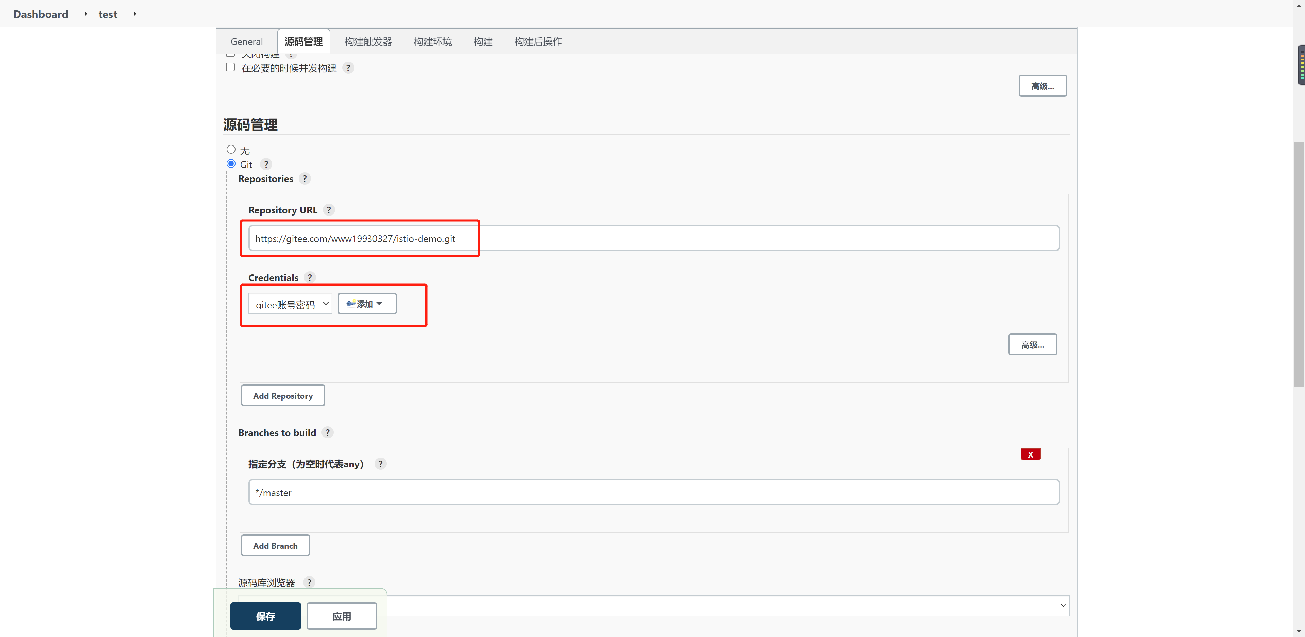Screen dimensions: 1305x637
Task: Delete branch with red X button
Action: pyautogui.click(x=1030, y=454)
